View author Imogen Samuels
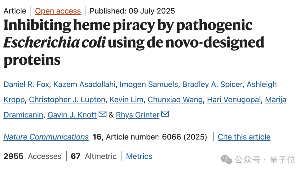 click(x=149, y=84)
